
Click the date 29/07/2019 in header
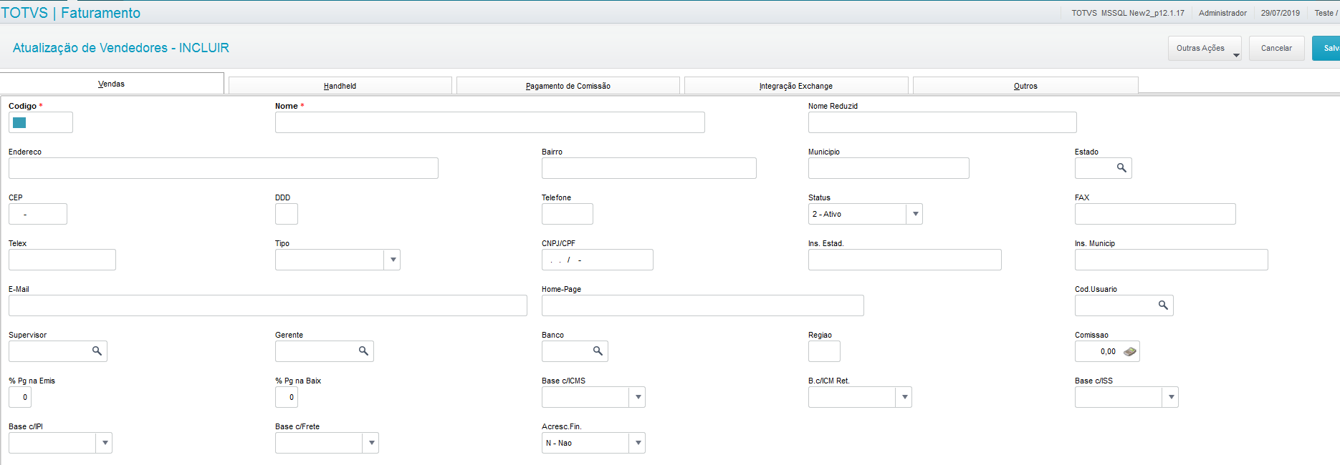point(1281,13)
